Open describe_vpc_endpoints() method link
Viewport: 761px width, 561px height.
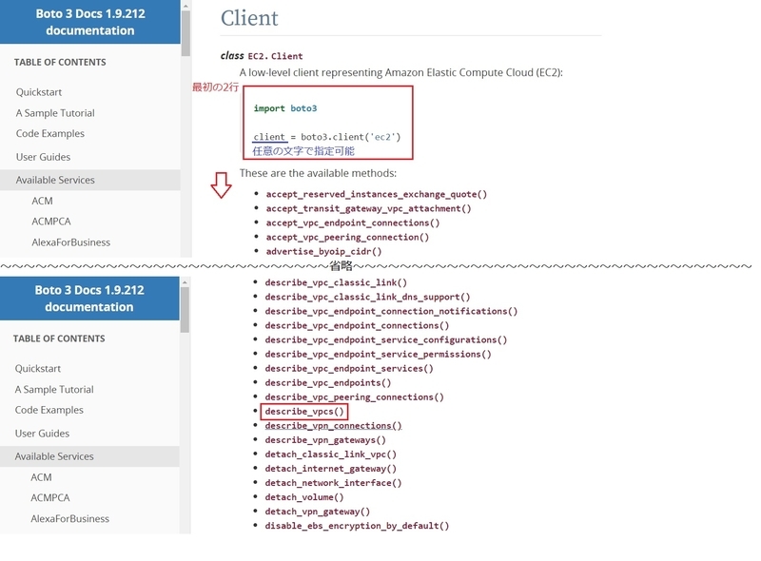coord(327,383)
